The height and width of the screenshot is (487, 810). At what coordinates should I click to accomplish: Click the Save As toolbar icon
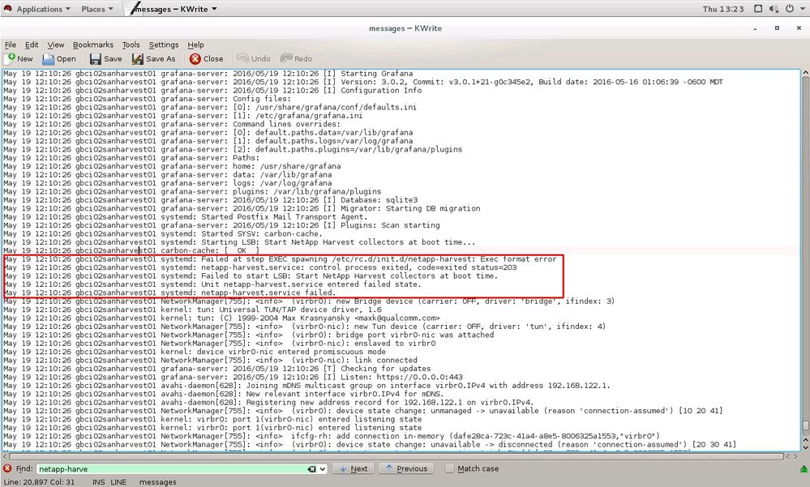pos(137,59)
